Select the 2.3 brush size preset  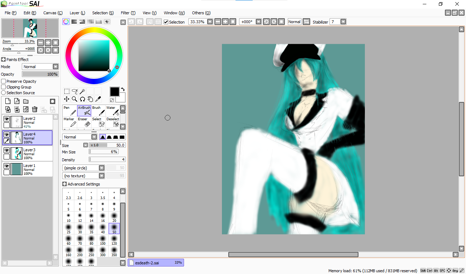pyautogui.click(x=69, y=194)
